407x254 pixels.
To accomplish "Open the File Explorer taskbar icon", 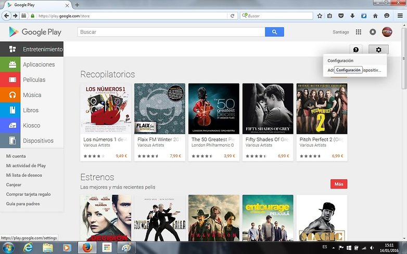I will [48, 248].
